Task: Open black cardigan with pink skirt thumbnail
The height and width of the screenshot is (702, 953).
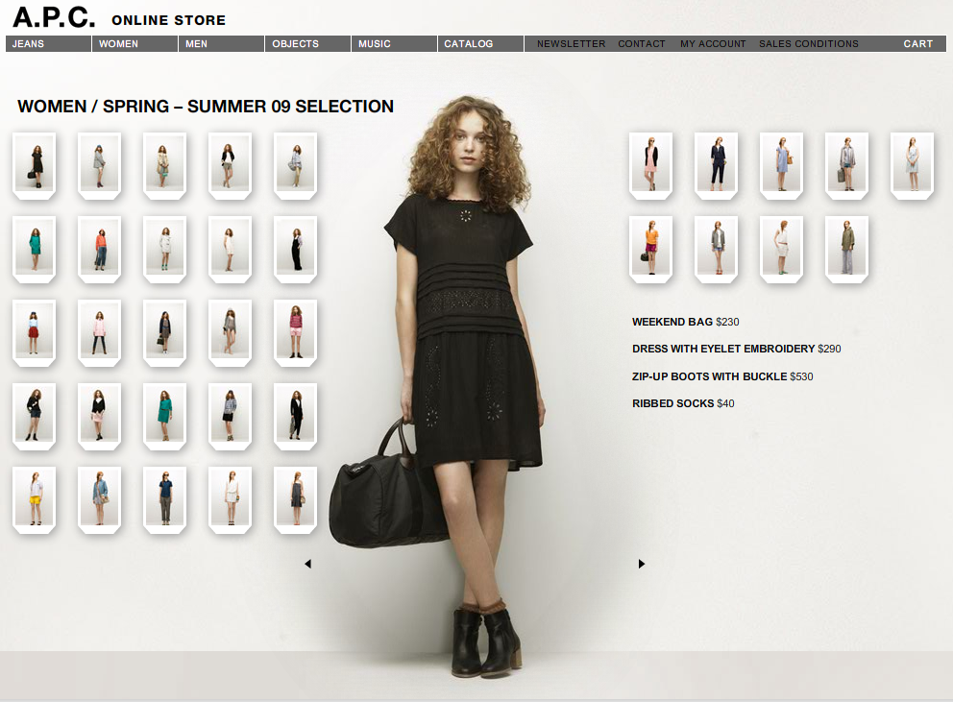Action: point(100,417)
